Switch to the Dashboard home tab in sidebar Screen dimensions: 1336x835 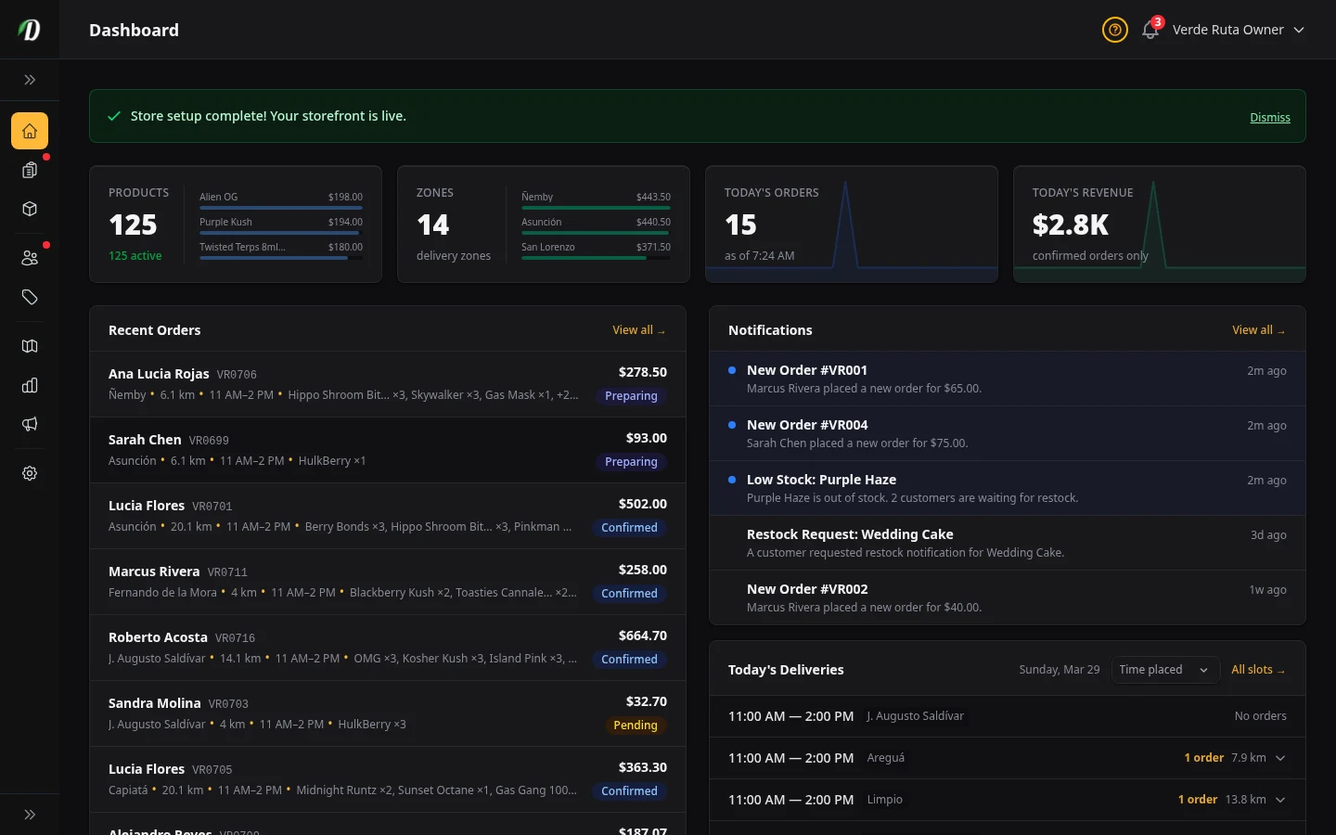tap(30, 131)
